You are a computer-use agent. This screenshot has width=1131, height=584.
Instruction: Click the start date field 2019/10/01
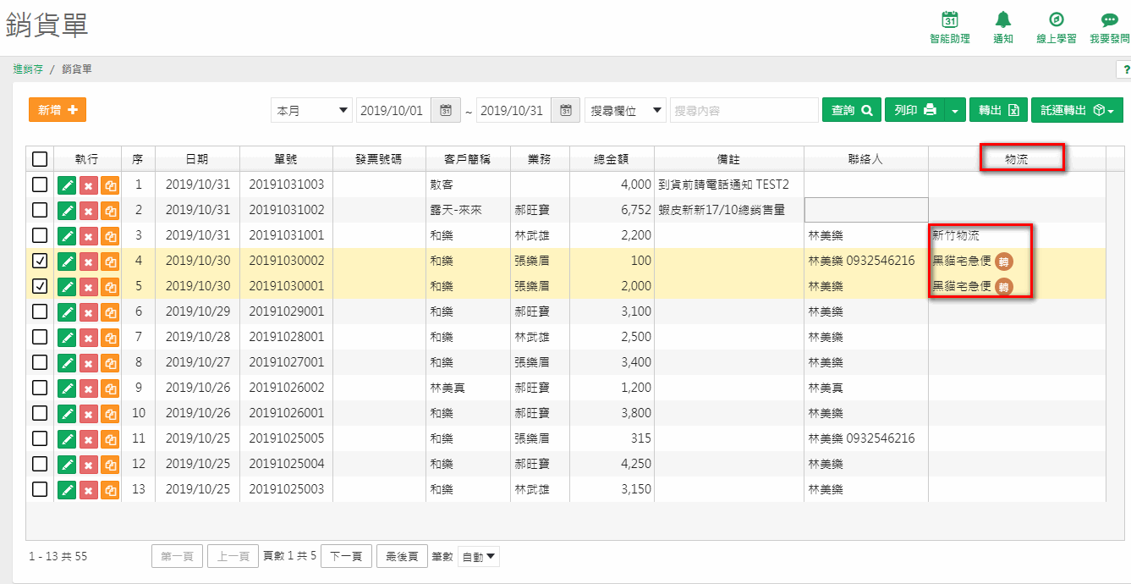click(x=394, y=110)
